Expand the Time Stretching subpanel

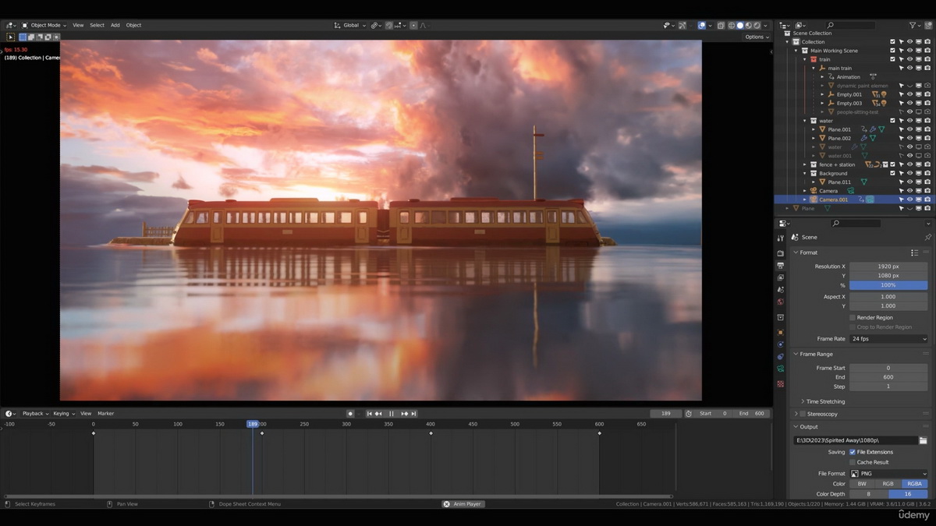click(x=803, y=401)
